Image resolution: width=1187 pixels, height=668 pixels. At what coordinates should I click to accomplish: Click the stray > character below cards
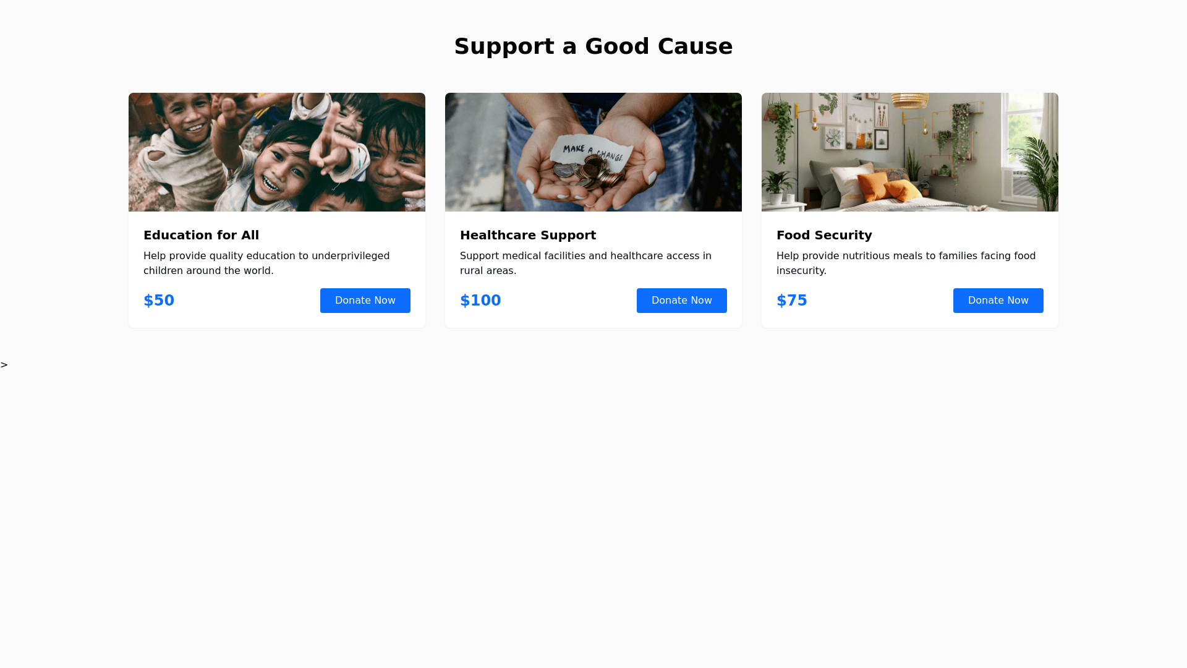pyautogui.click(x=4, y=365)
